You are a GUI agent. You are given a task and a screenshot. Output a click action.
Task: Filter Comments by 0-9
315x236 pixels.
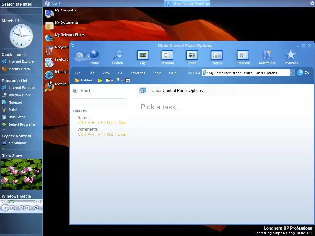tap(81, 134)
